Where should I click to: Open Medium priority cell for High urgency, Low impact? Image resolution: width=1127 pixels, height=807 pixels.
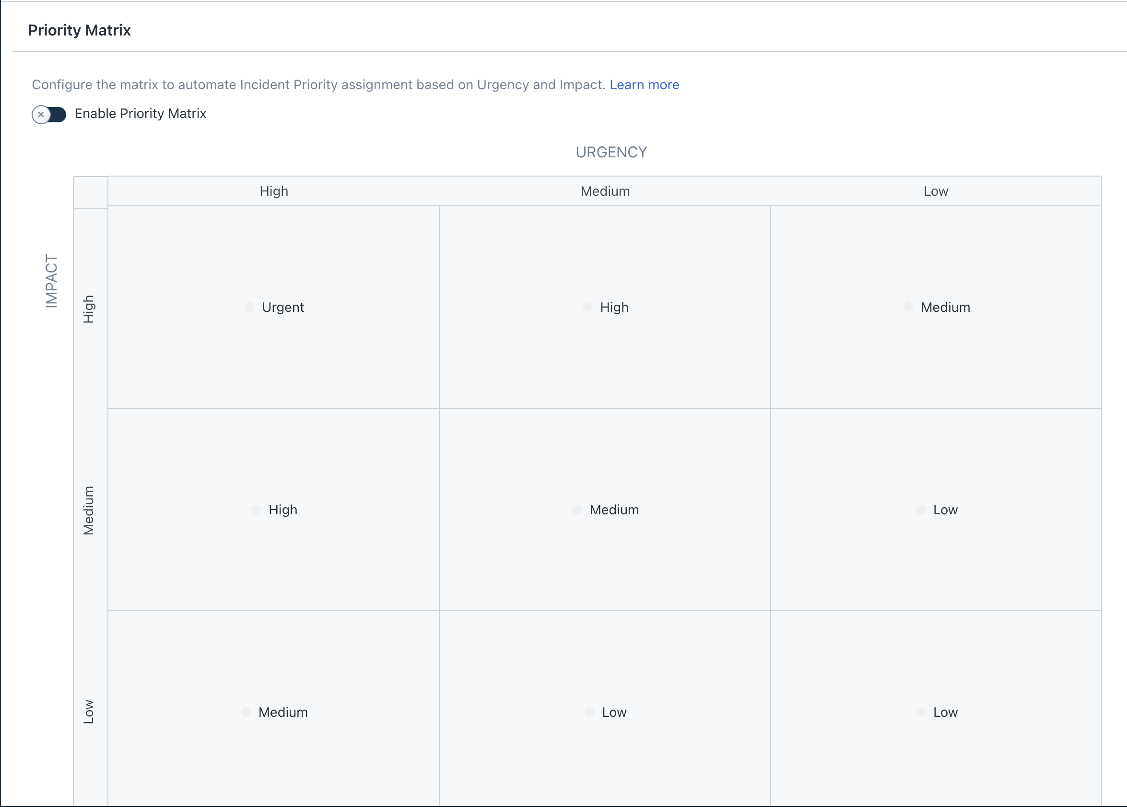click(x=282, y=712)
